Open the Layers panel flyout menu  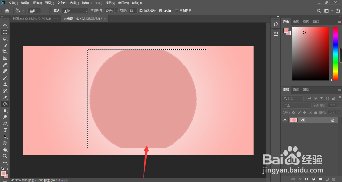(x=339, y=90)
